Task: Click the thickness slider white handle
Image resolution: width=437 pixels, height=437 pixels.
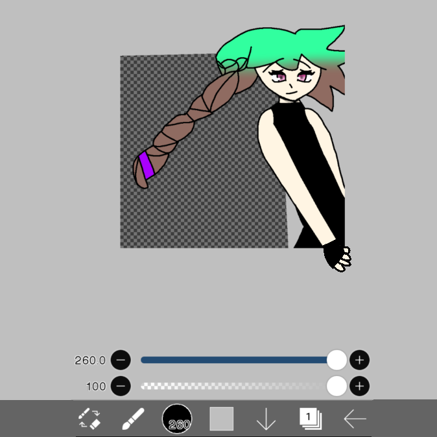Action: [x=337, y=360]
